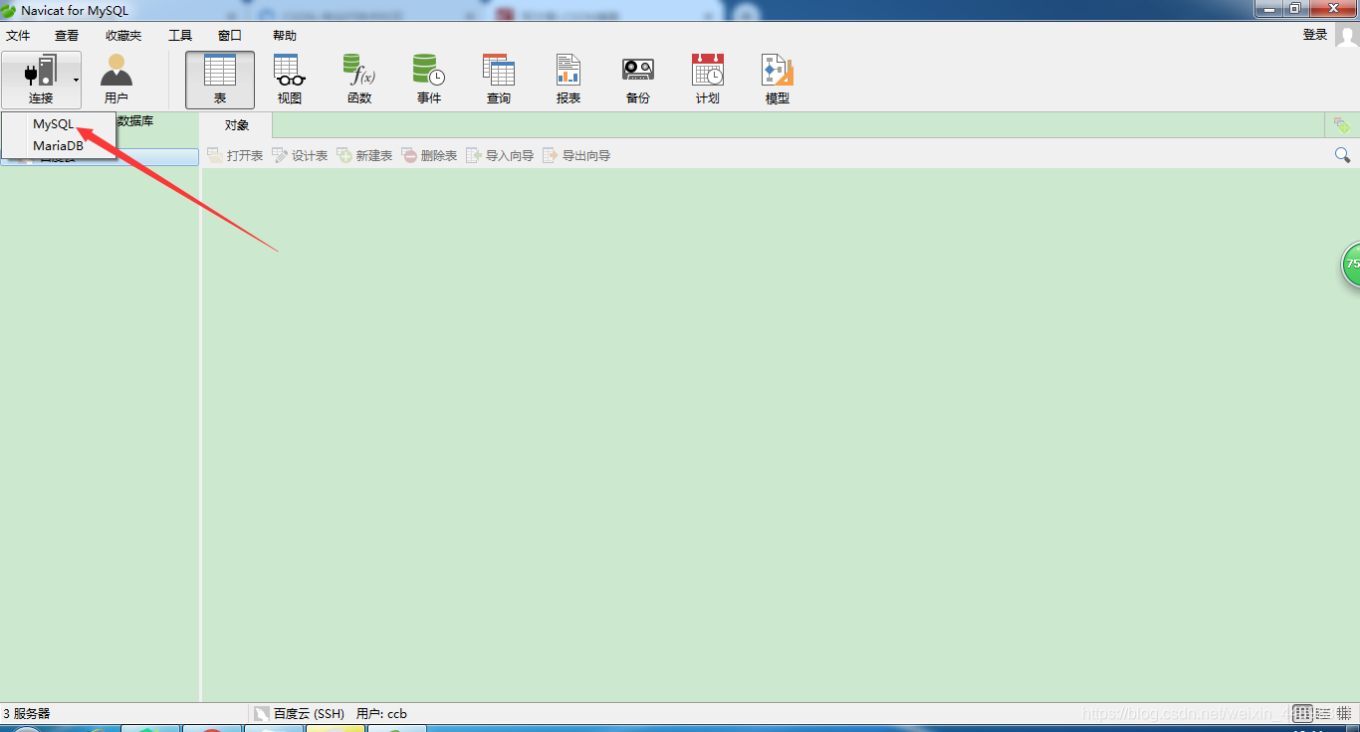Open the 帮助 (Help) menu
Screen dimensions: 1360x732
285,35
